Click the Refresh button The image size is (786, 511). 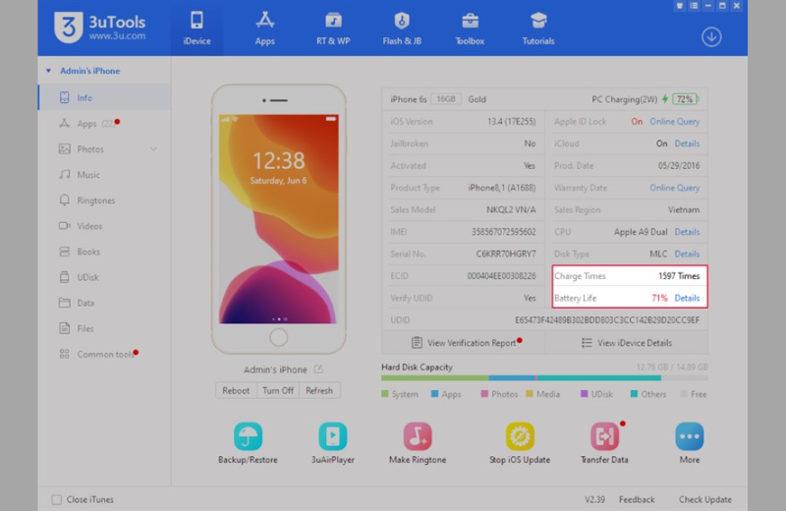[x=319, y=390]
